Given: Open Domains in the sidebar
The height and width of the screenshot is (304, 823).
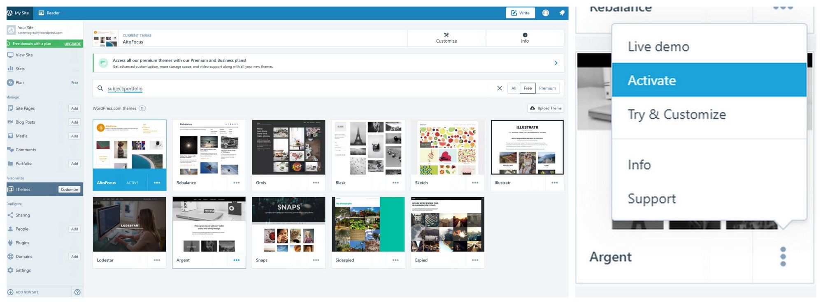Looking at the screenshot, I should click(24, 257).
